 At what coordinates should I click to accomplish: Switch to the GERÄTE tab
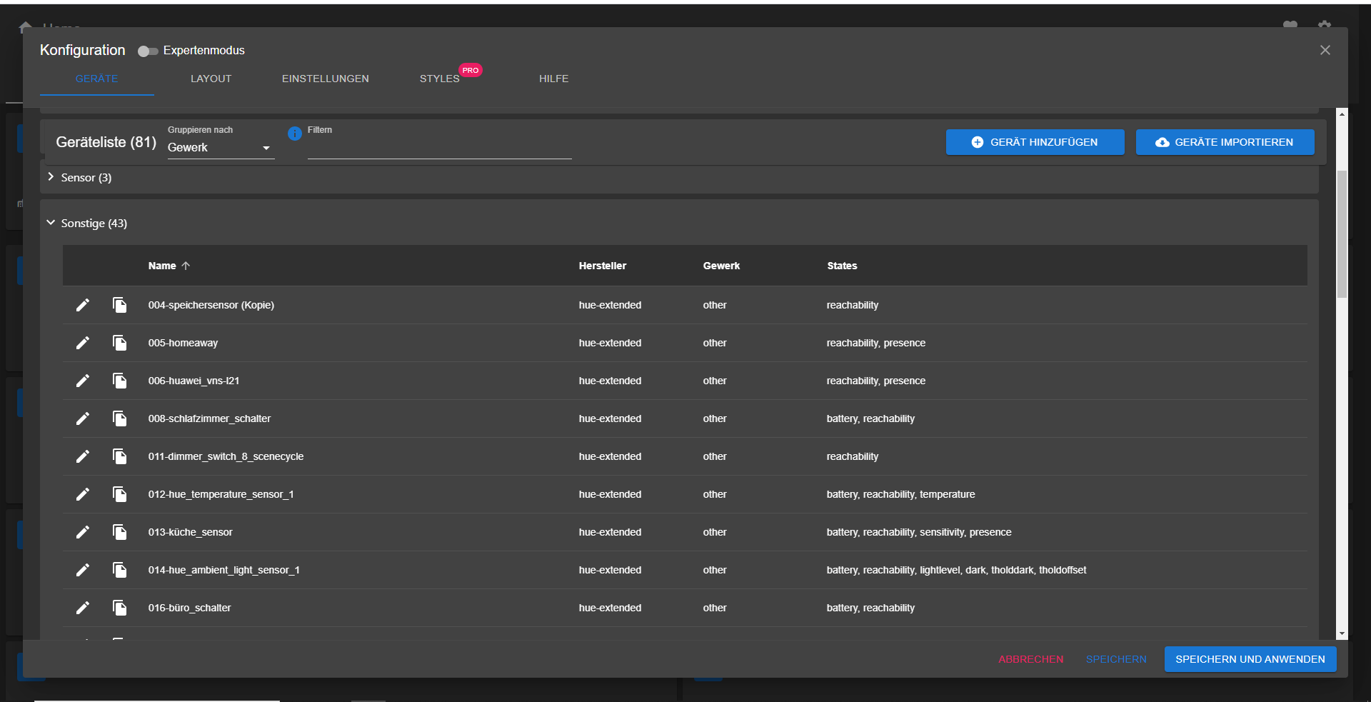coord(97,79)
